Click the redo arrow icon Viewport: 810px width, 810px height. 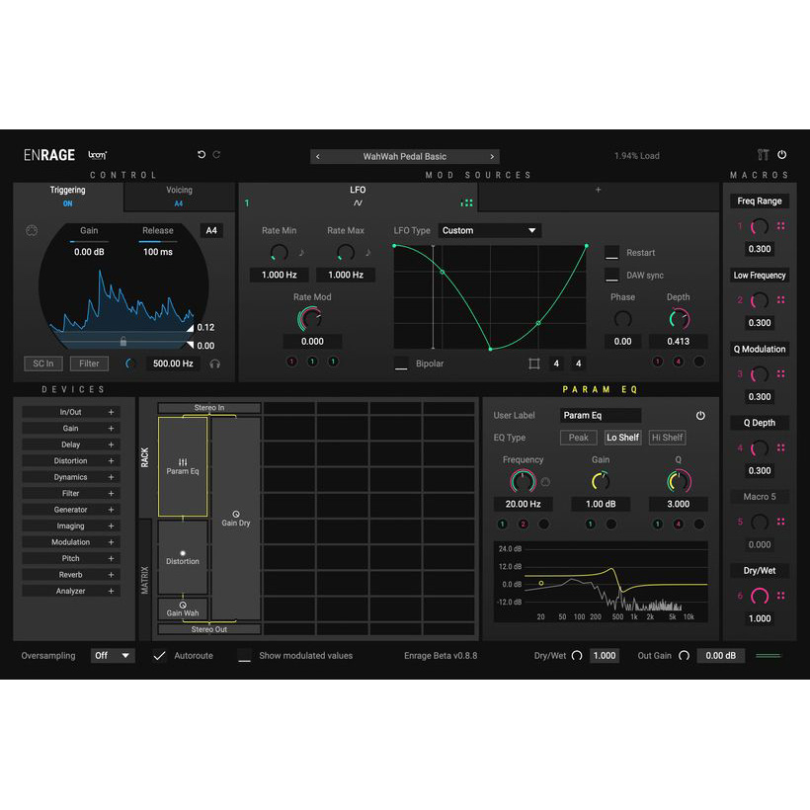click(217, 154)
